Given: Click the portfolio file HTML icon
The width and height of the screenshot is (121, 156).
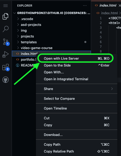Looking at the screenshot, I should coord(18,59).
